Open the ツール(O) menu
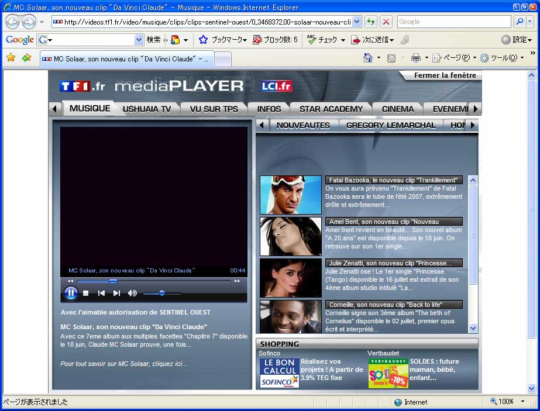 pyautogui.click(x=501, y=58)
